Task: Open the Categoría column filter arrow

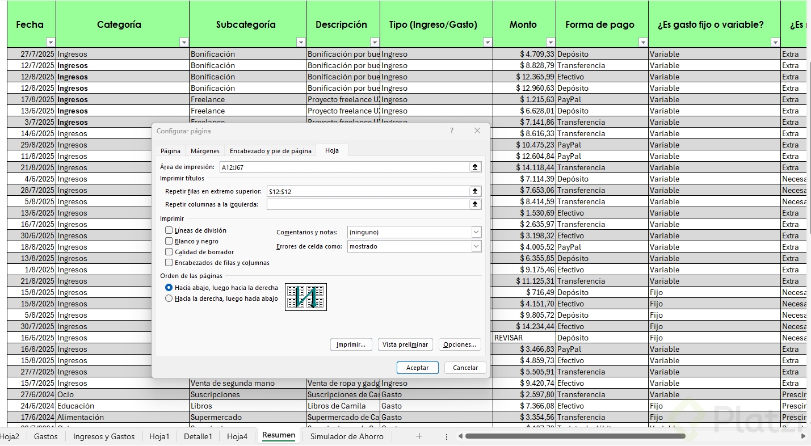Action: (184, 43)
